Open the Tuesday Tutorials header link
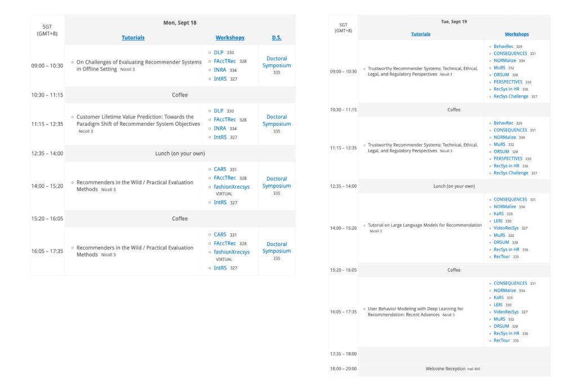Screen dimensions: 577x389 click(x=420, y=34)
